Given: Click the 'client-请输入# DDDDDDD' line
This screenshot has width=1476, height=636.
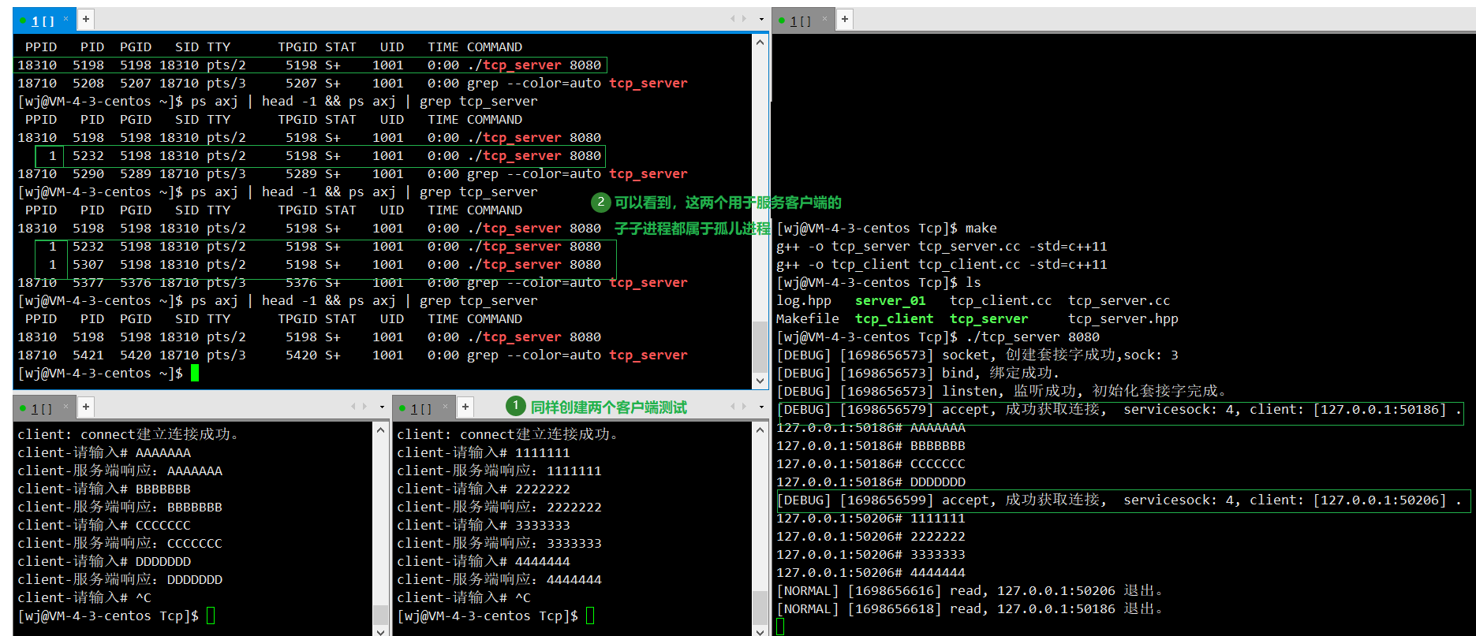Looking at the screenshot, I should click(104, 562).
